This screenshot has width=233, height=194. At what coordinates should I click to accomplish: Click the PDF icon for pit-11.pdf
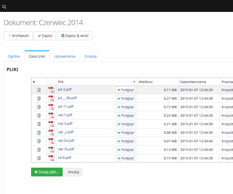click(52, 107)
